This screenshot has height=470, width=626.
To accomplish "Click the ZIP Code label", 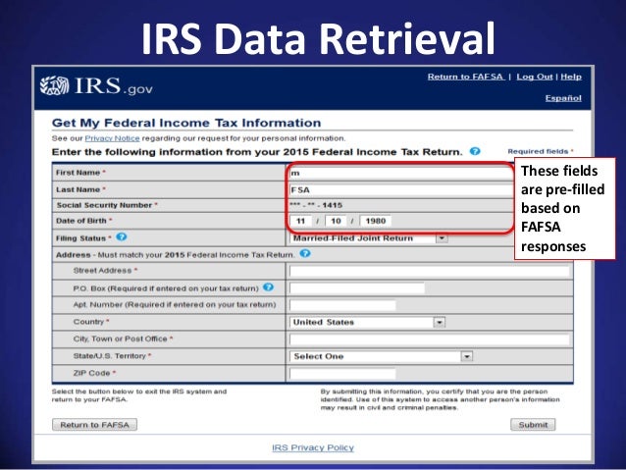I will coord(94,373).
